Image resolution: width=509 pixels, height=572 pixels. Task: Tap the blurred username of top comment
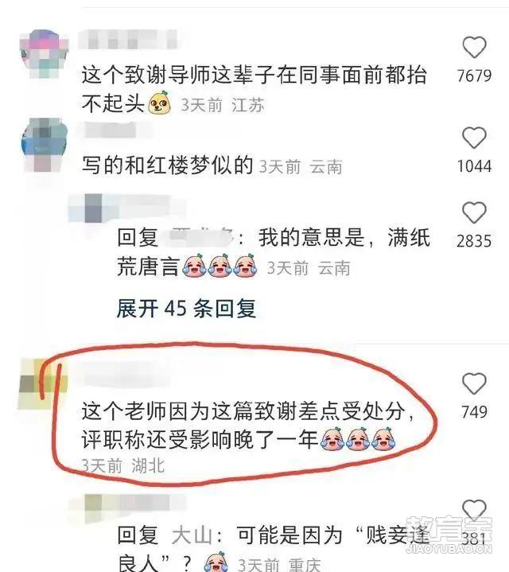128,40
